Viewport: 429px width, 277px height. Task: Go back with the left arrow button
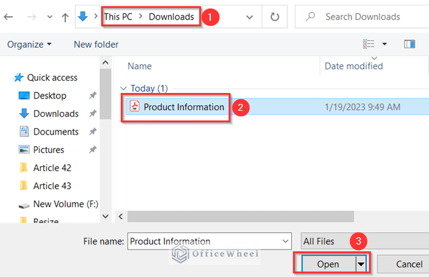pyautogui.click(x=9, y=17)
